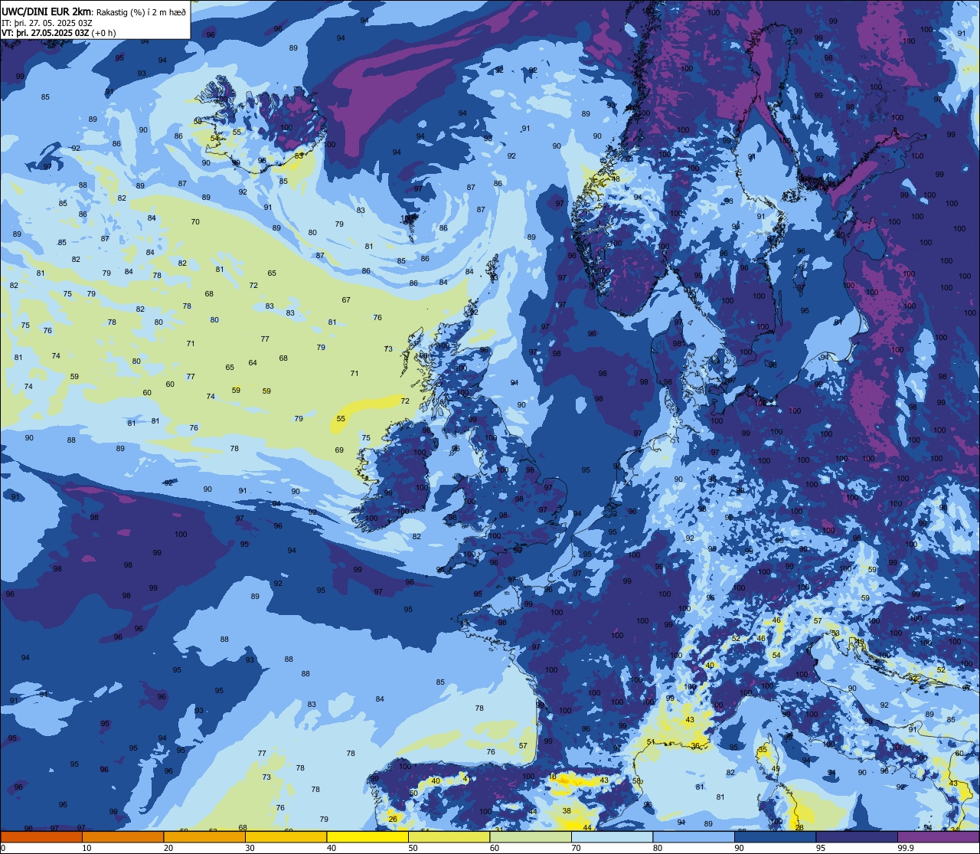Click the legend label "80"
Screen dimensions: 980x854
[658, 848]
